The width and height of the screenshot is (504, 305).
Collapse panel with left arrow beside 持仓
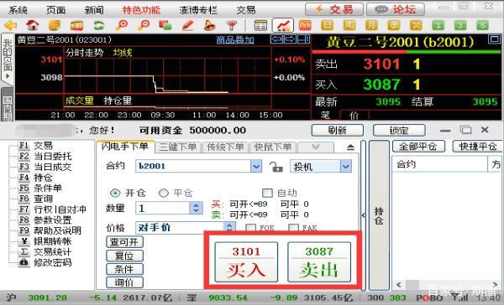363,215
